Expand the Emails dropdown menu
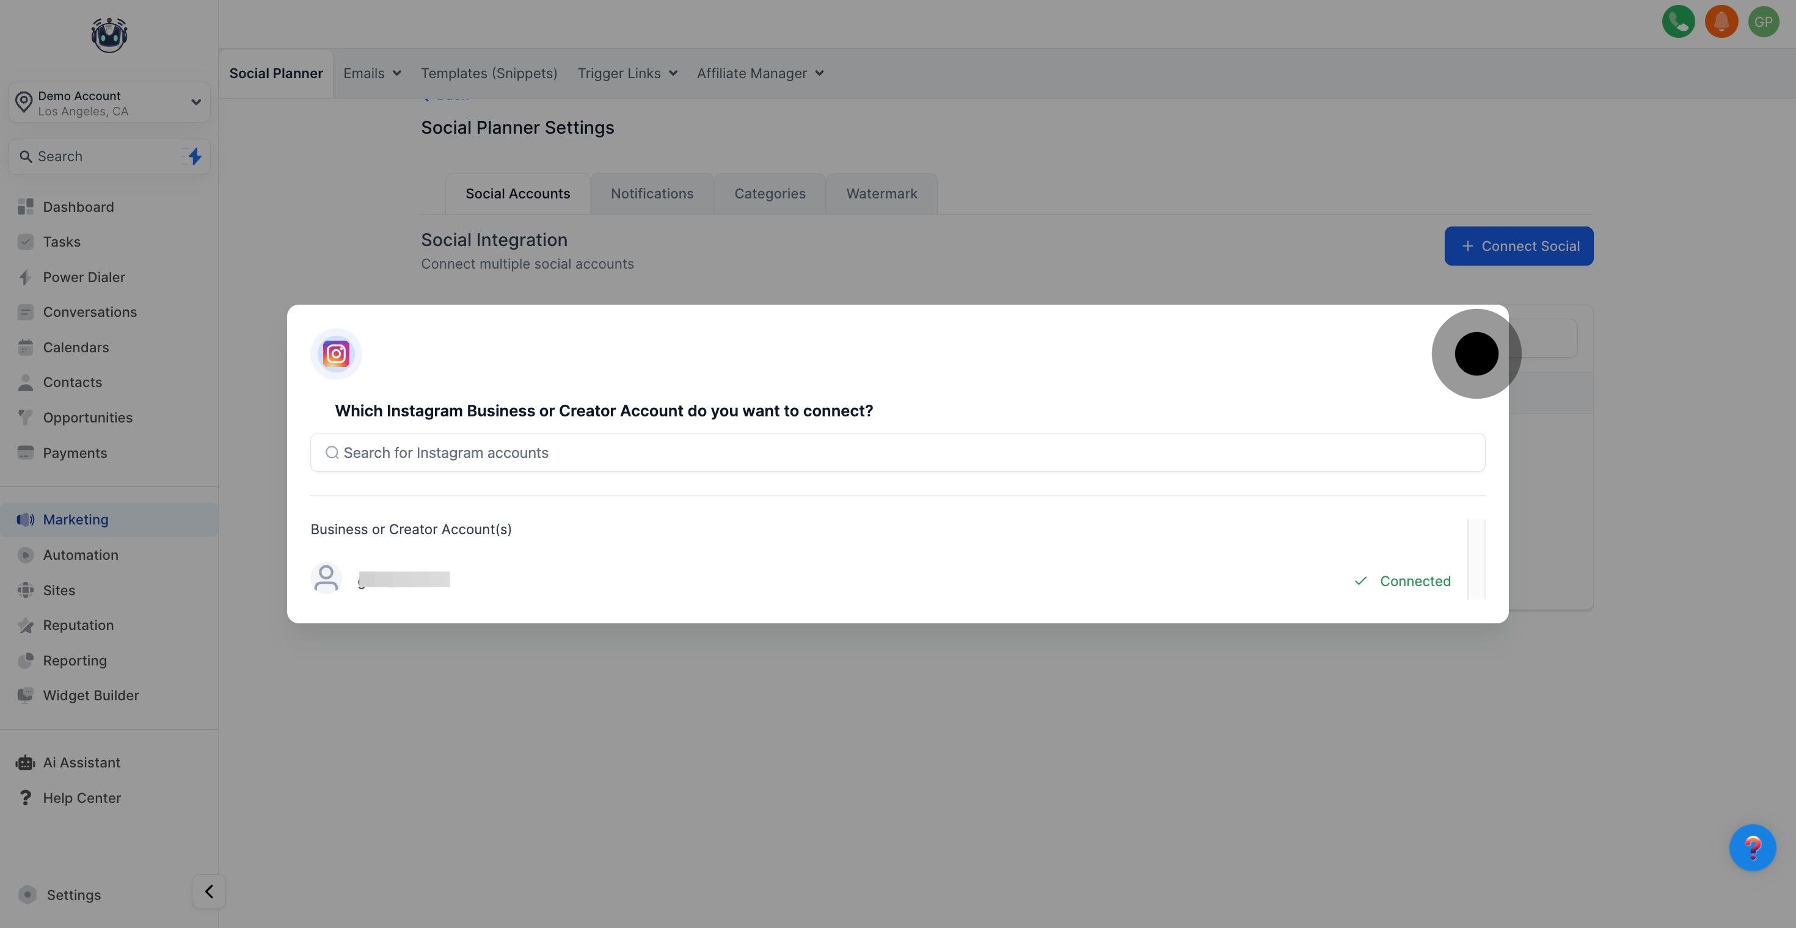1796x928 pixels. pyautogui.click(x=371, y=73)
